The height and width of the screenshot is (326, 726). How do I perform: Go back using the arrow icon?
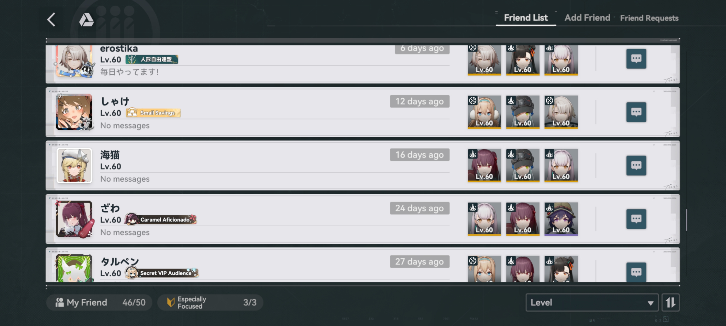click(x=52, y=20)
